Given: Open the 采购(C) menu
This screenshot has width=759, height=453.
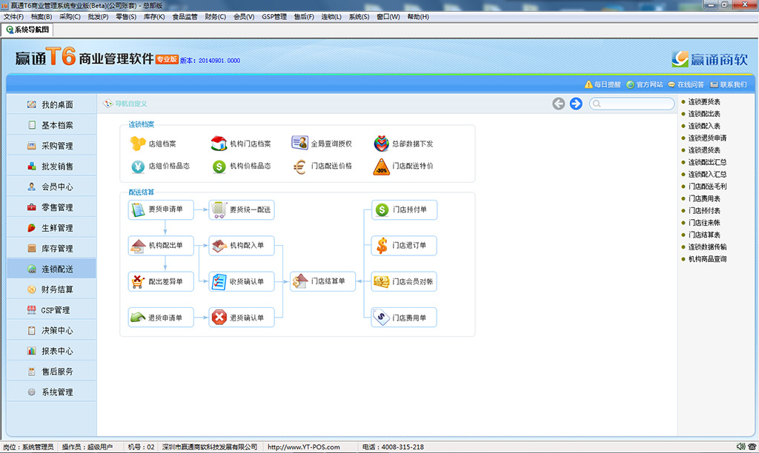Looking at the screenshot, I should [70, 16].
